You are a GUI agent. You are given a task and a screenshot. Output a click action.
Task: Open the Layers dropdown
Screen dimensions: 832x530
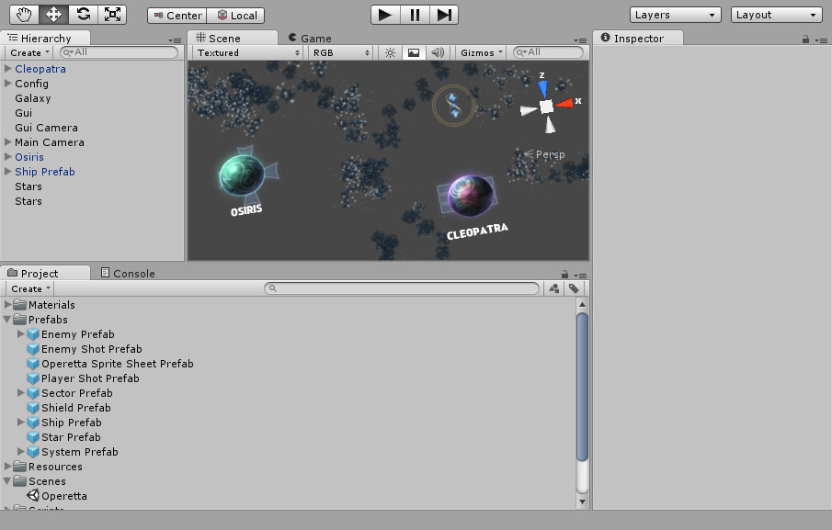(675, 15)
